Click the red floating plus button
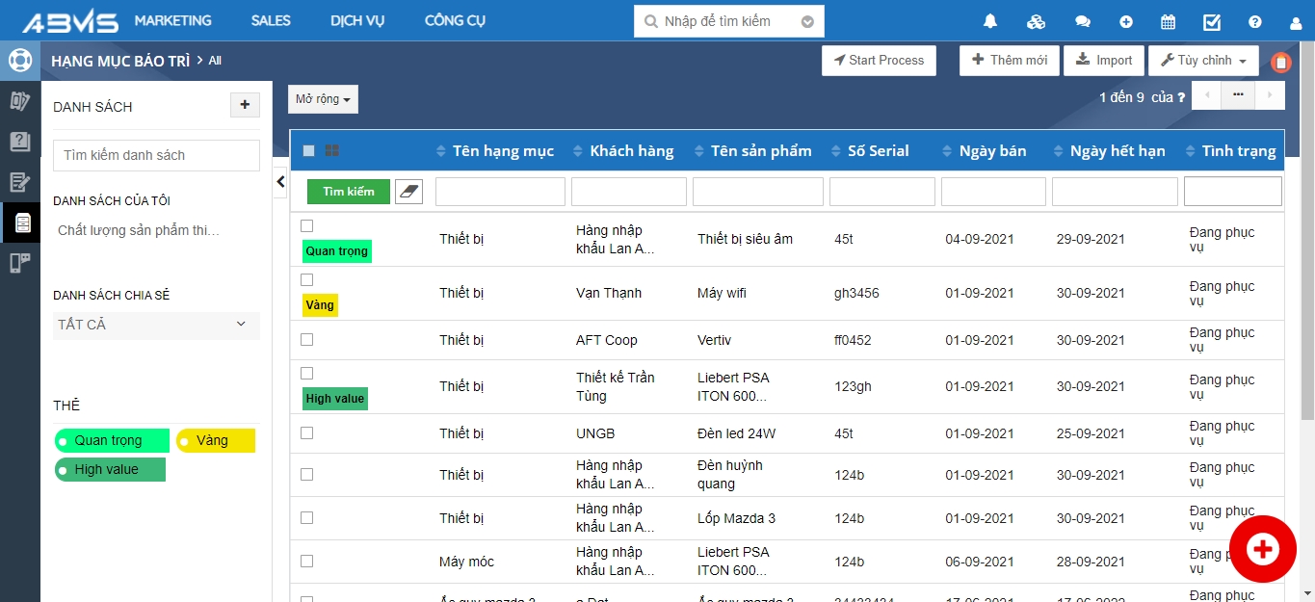 point(1262,549)
